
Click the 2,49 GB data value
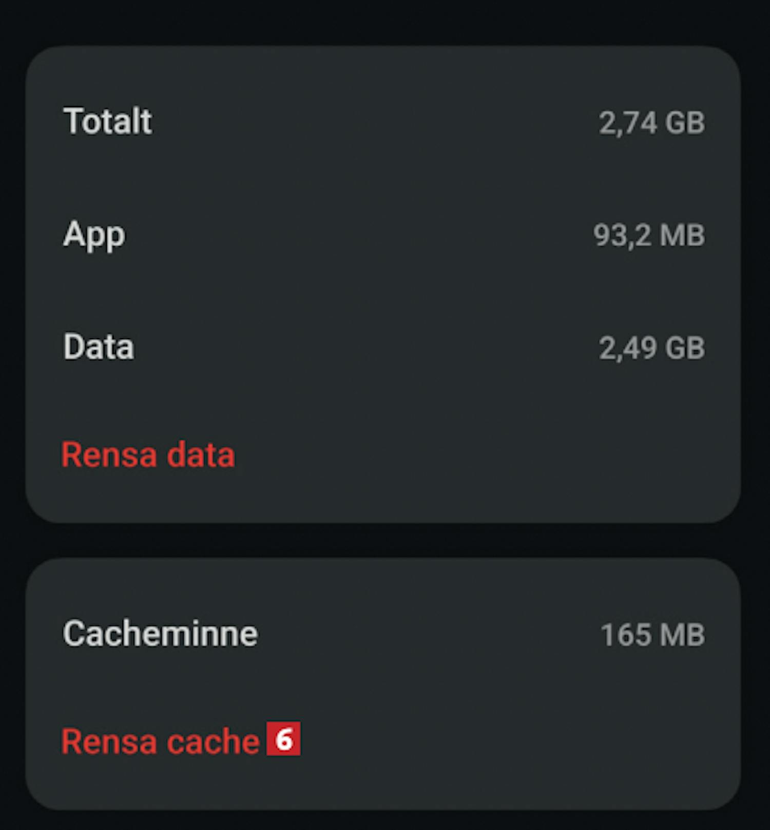652,348
